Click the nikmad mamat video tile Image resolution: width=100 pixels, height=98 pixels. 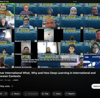pyautogui.click(x=49, y=36)
